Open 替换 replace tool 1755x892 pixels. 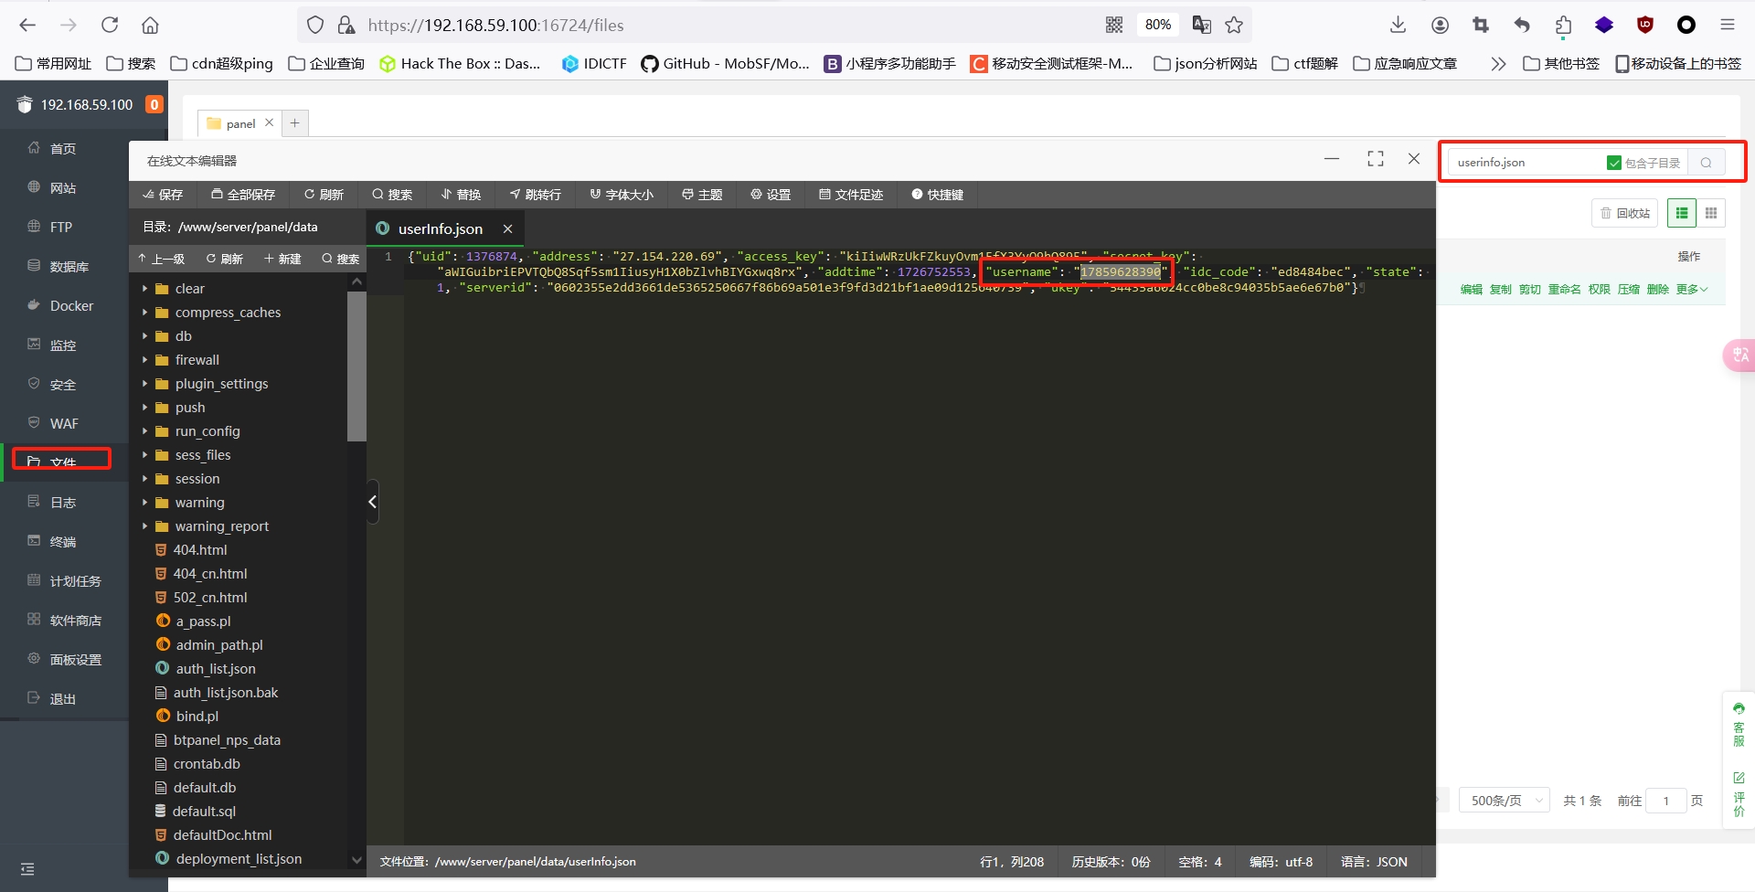[x=461, y=195]
